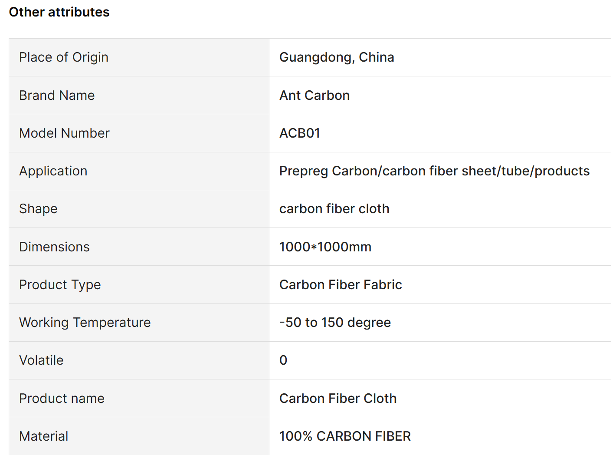Select the "Prepreg Carbon/carbon fiber sheet/tube/products" text
Viewport: 616px width, 455px height.
click(x=434, y=171)
